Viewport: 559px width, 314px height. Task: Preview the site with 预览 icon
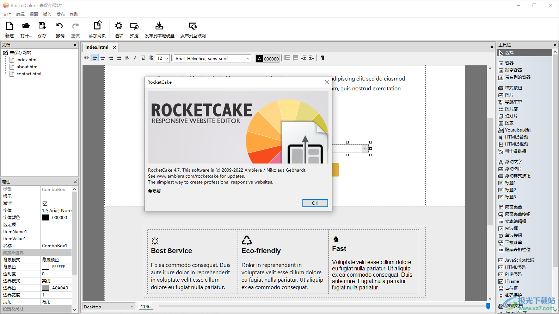(134, 30)
